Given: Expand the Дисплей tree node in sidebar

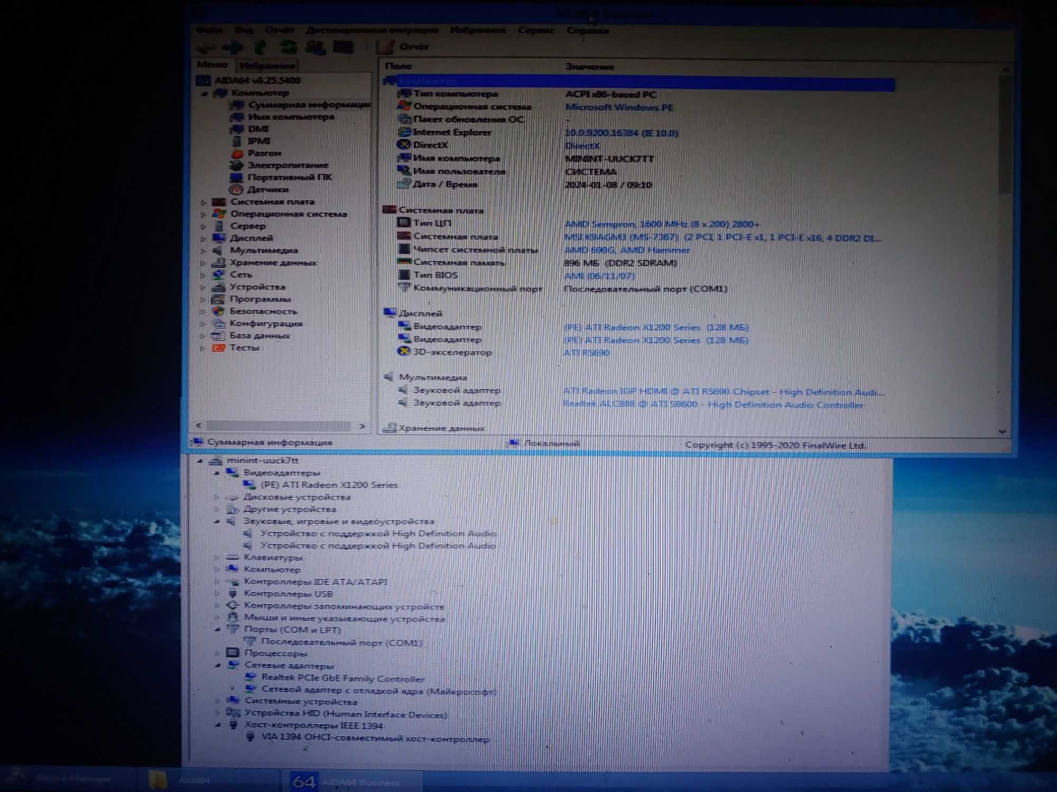Looking at the screenshot, I should (x=203, y=239).
